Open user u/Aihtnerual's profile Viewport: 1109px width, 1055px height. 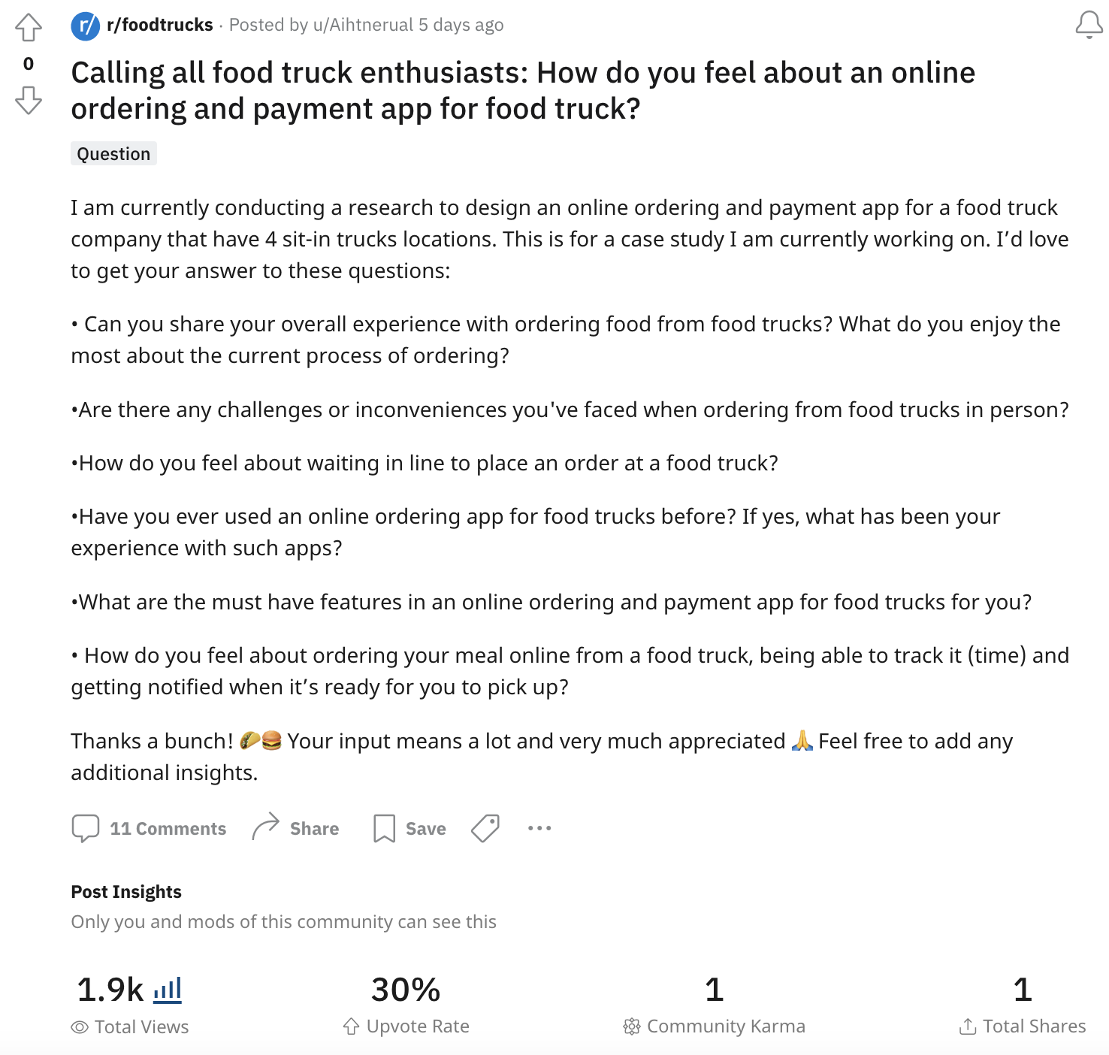pos(364,26)
